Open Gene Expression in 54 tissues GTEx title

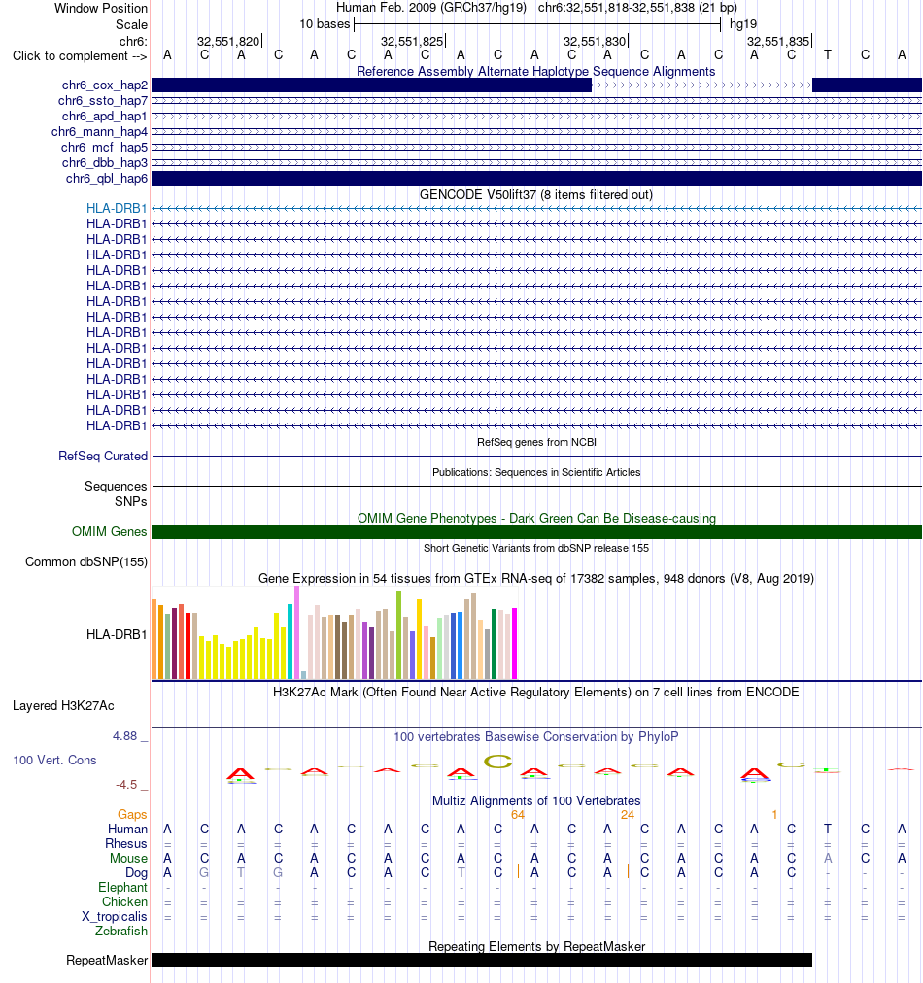(536, 579)
